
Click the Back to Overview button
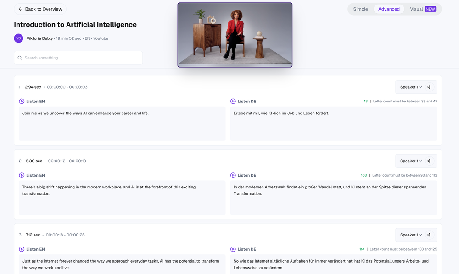pyautogui.click(x=40, y=9)
